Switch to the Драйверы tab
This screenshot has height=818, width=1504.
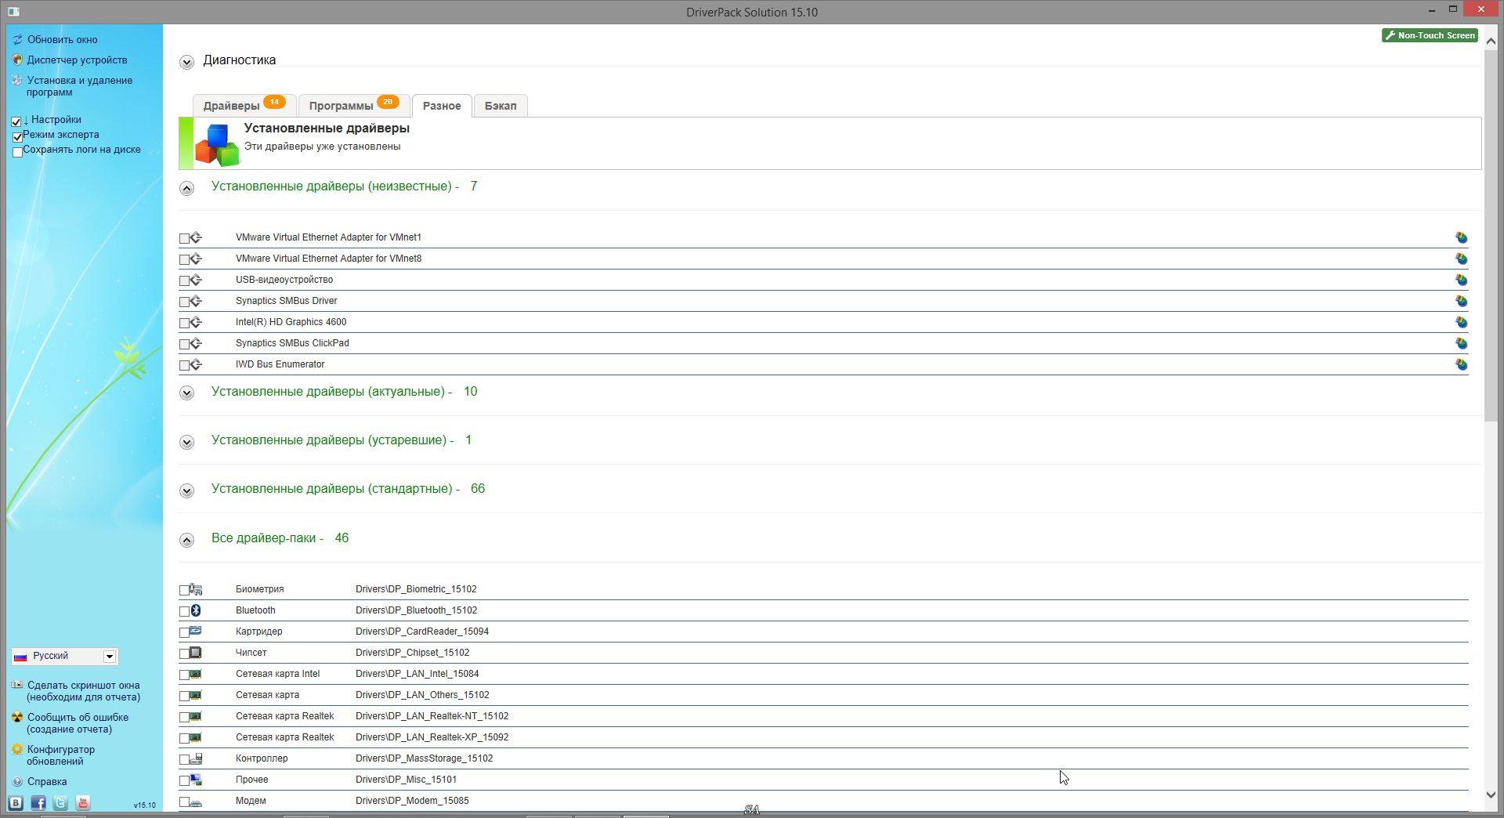coord(244,106)
